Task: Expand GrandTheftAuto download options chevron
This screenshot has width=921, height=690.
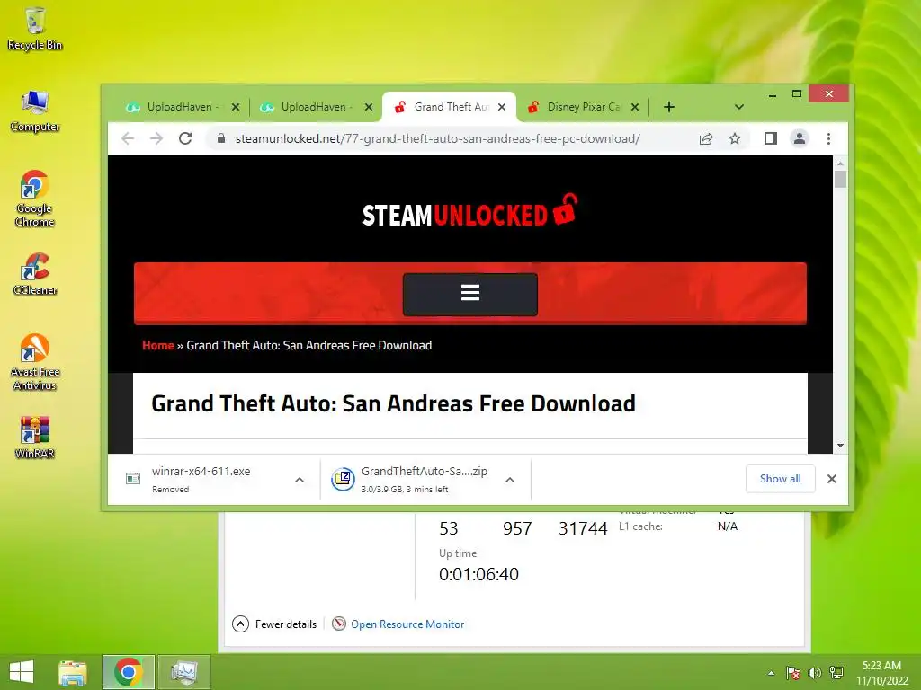Action: point(510,480)
